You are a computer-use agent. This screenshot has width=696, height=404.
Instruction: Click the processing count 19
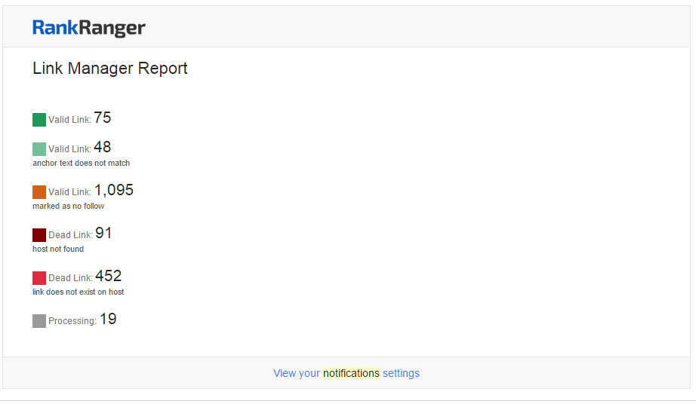(108, 319)
